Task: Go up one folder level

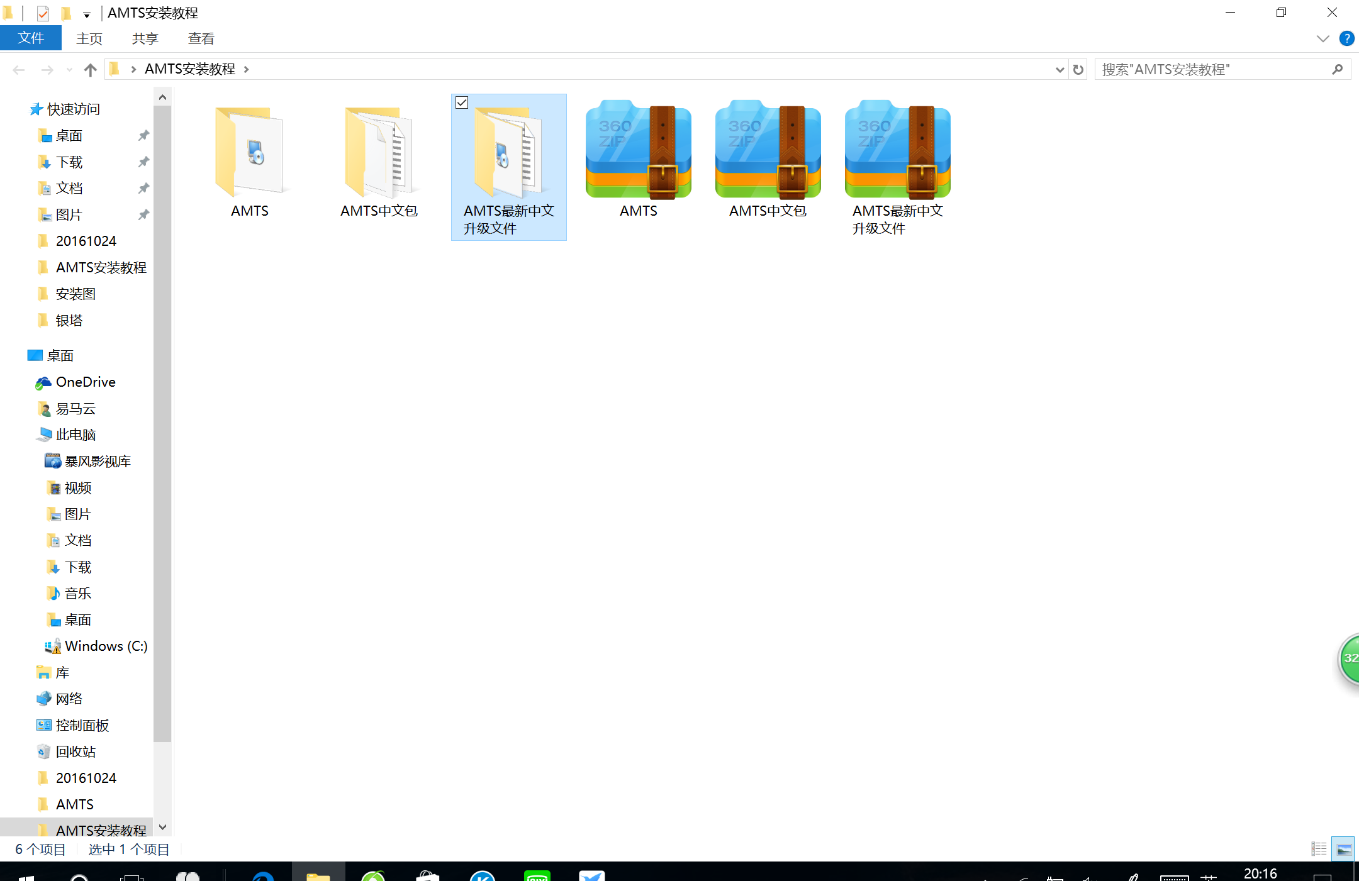Action: coord(90,69)
